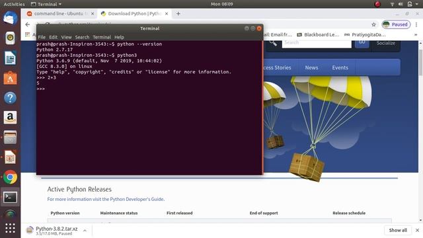Click the Release schedule column header
The height and width of the screenshot is (238, 423).
click(349, 213)
